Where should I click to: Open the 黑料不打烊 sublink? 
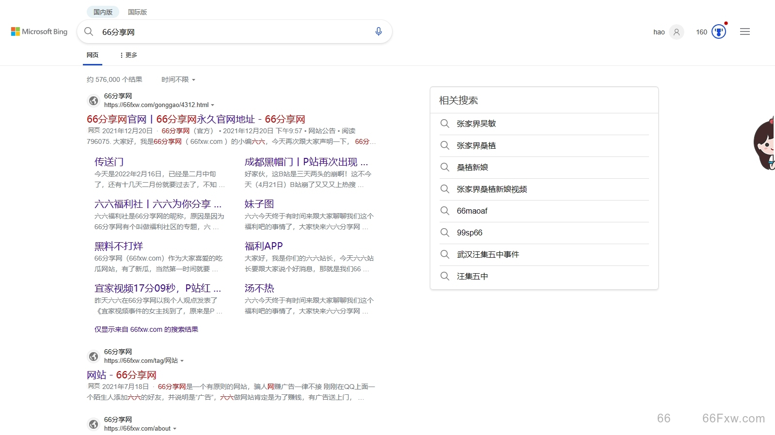tap(119, 246)
